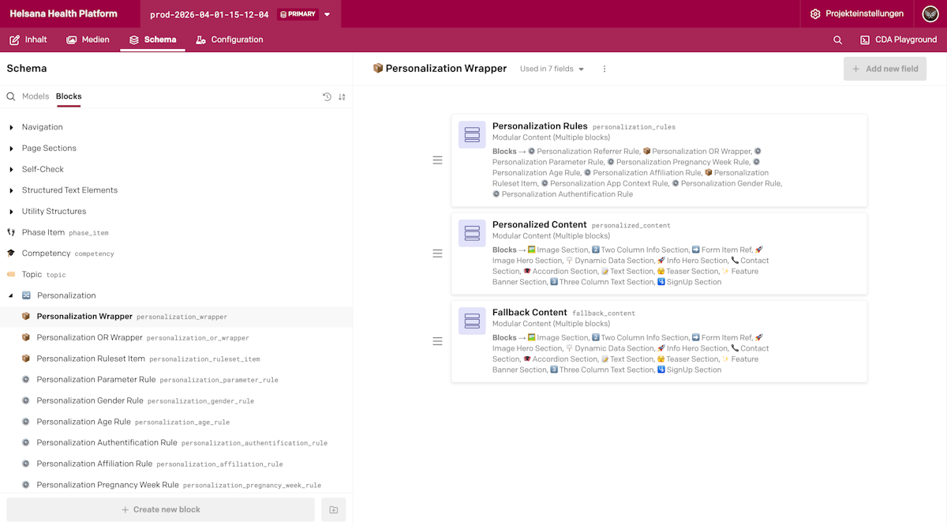Expand the Self-Check group
Screen dimensions: 947x526
pyautogui.click(x=11, y=169)
